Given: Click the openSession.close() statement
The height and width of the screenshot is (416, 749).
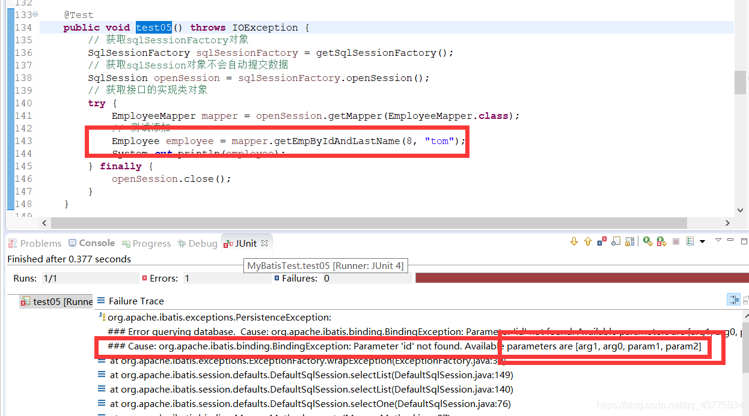Looking at the screenshot, I should [171, 179].
